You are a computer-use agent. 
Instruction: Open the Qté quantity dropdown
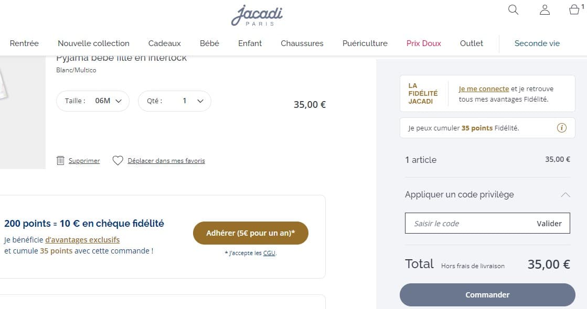tap(174, 101)
